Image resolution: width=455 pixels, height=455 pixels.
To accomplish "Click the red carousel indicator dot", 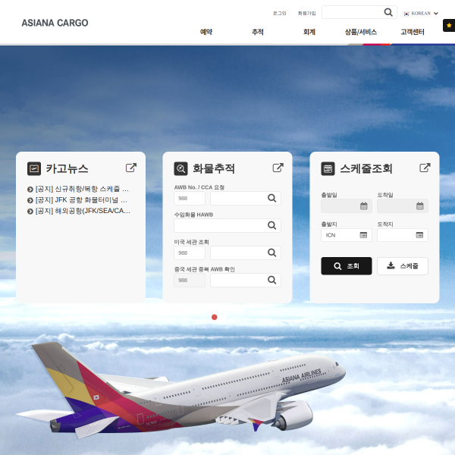I will pos(215,317).
